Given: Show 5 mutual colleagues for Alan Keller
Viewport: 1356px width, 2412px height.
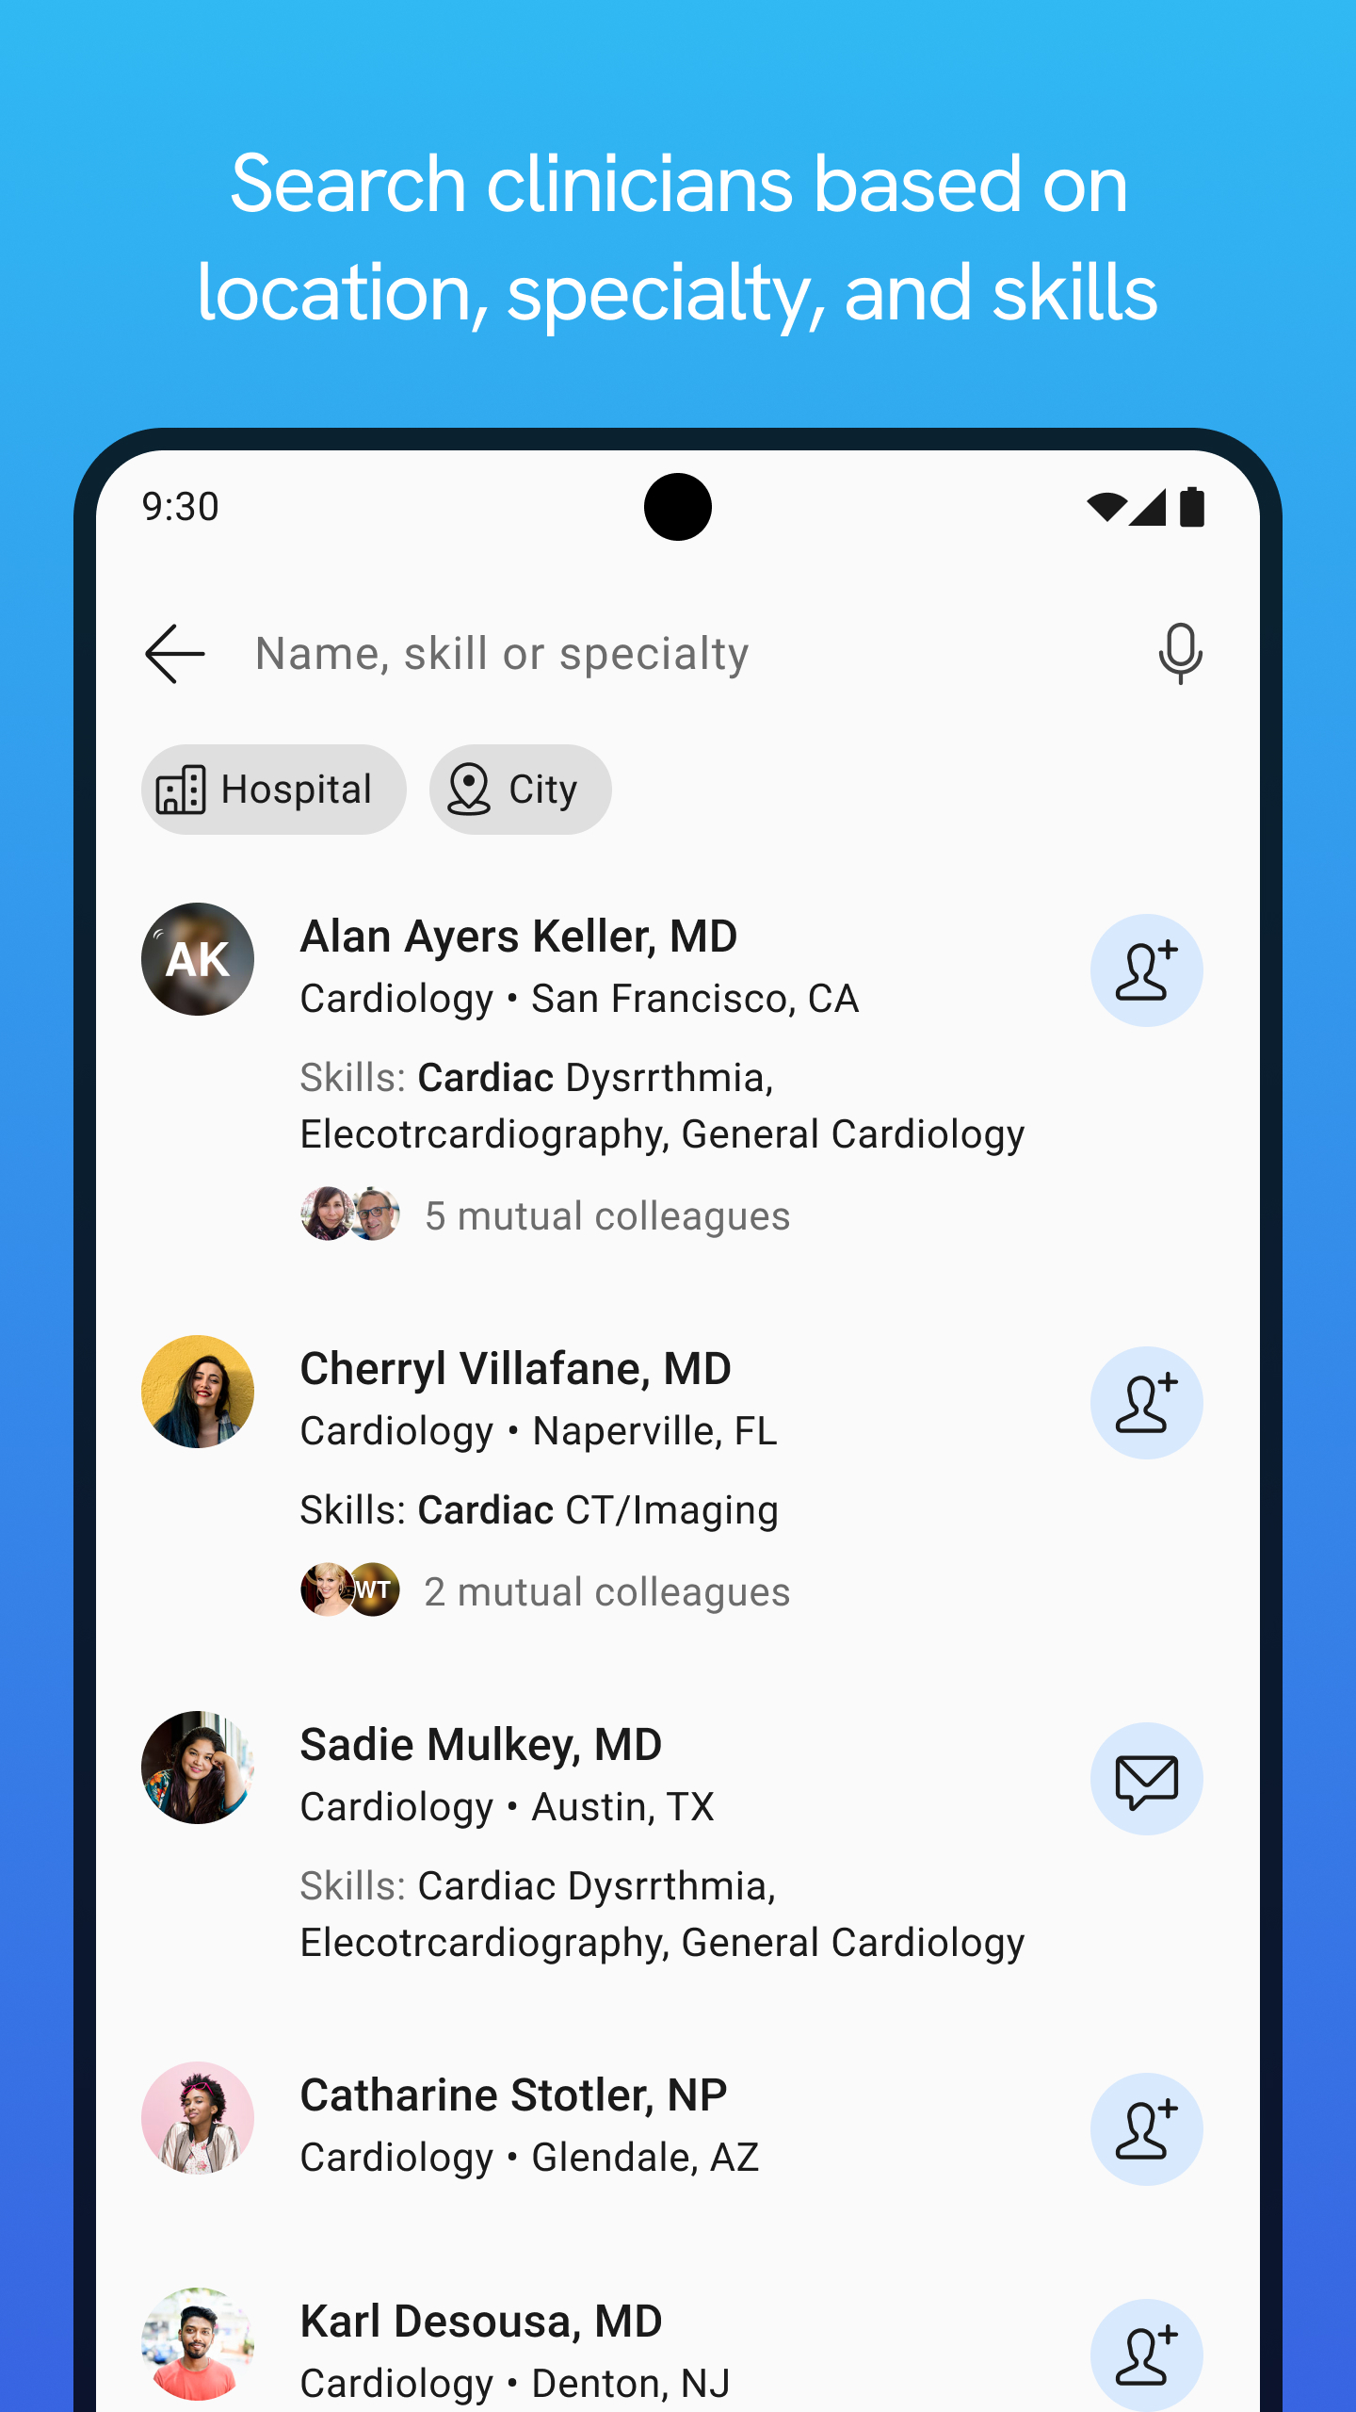Looking at the screenshot, I should pyautogui.click(x=607, y=1215).
